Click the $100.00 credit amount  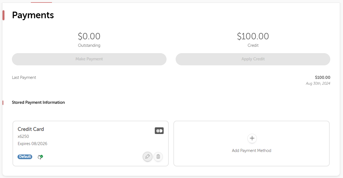tap(253, 36)
